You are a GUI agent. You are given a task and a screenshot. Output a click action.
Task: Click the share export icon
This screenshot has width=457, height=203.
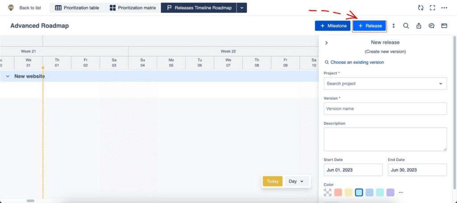point(419,26)
